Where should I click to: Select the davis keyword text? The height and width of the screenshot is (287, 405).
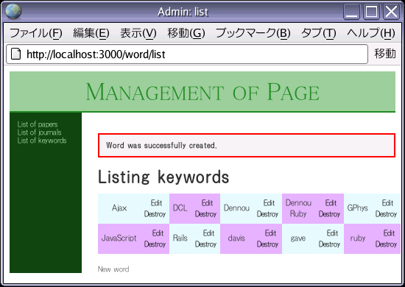236,238
